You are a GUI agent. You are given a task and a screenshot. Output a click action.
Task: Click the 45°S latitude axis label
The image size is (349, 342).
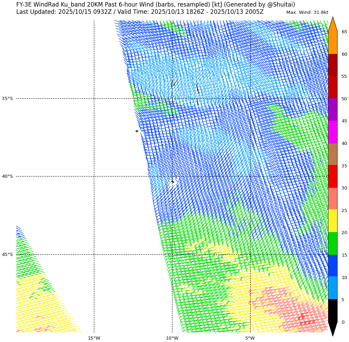[x=7, y=255]
